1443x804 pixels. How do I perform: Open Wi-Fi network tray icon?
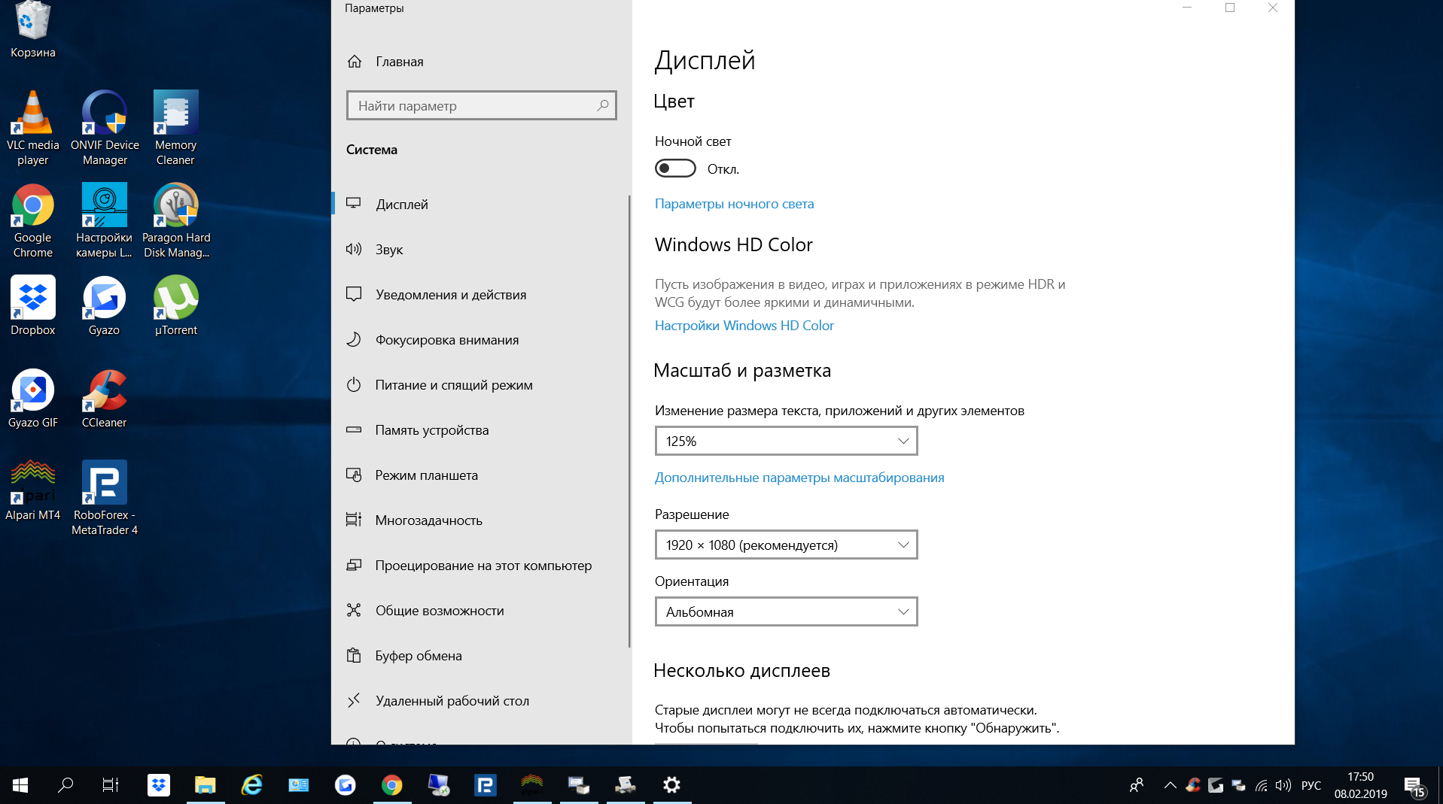(x=1262, y=785)
